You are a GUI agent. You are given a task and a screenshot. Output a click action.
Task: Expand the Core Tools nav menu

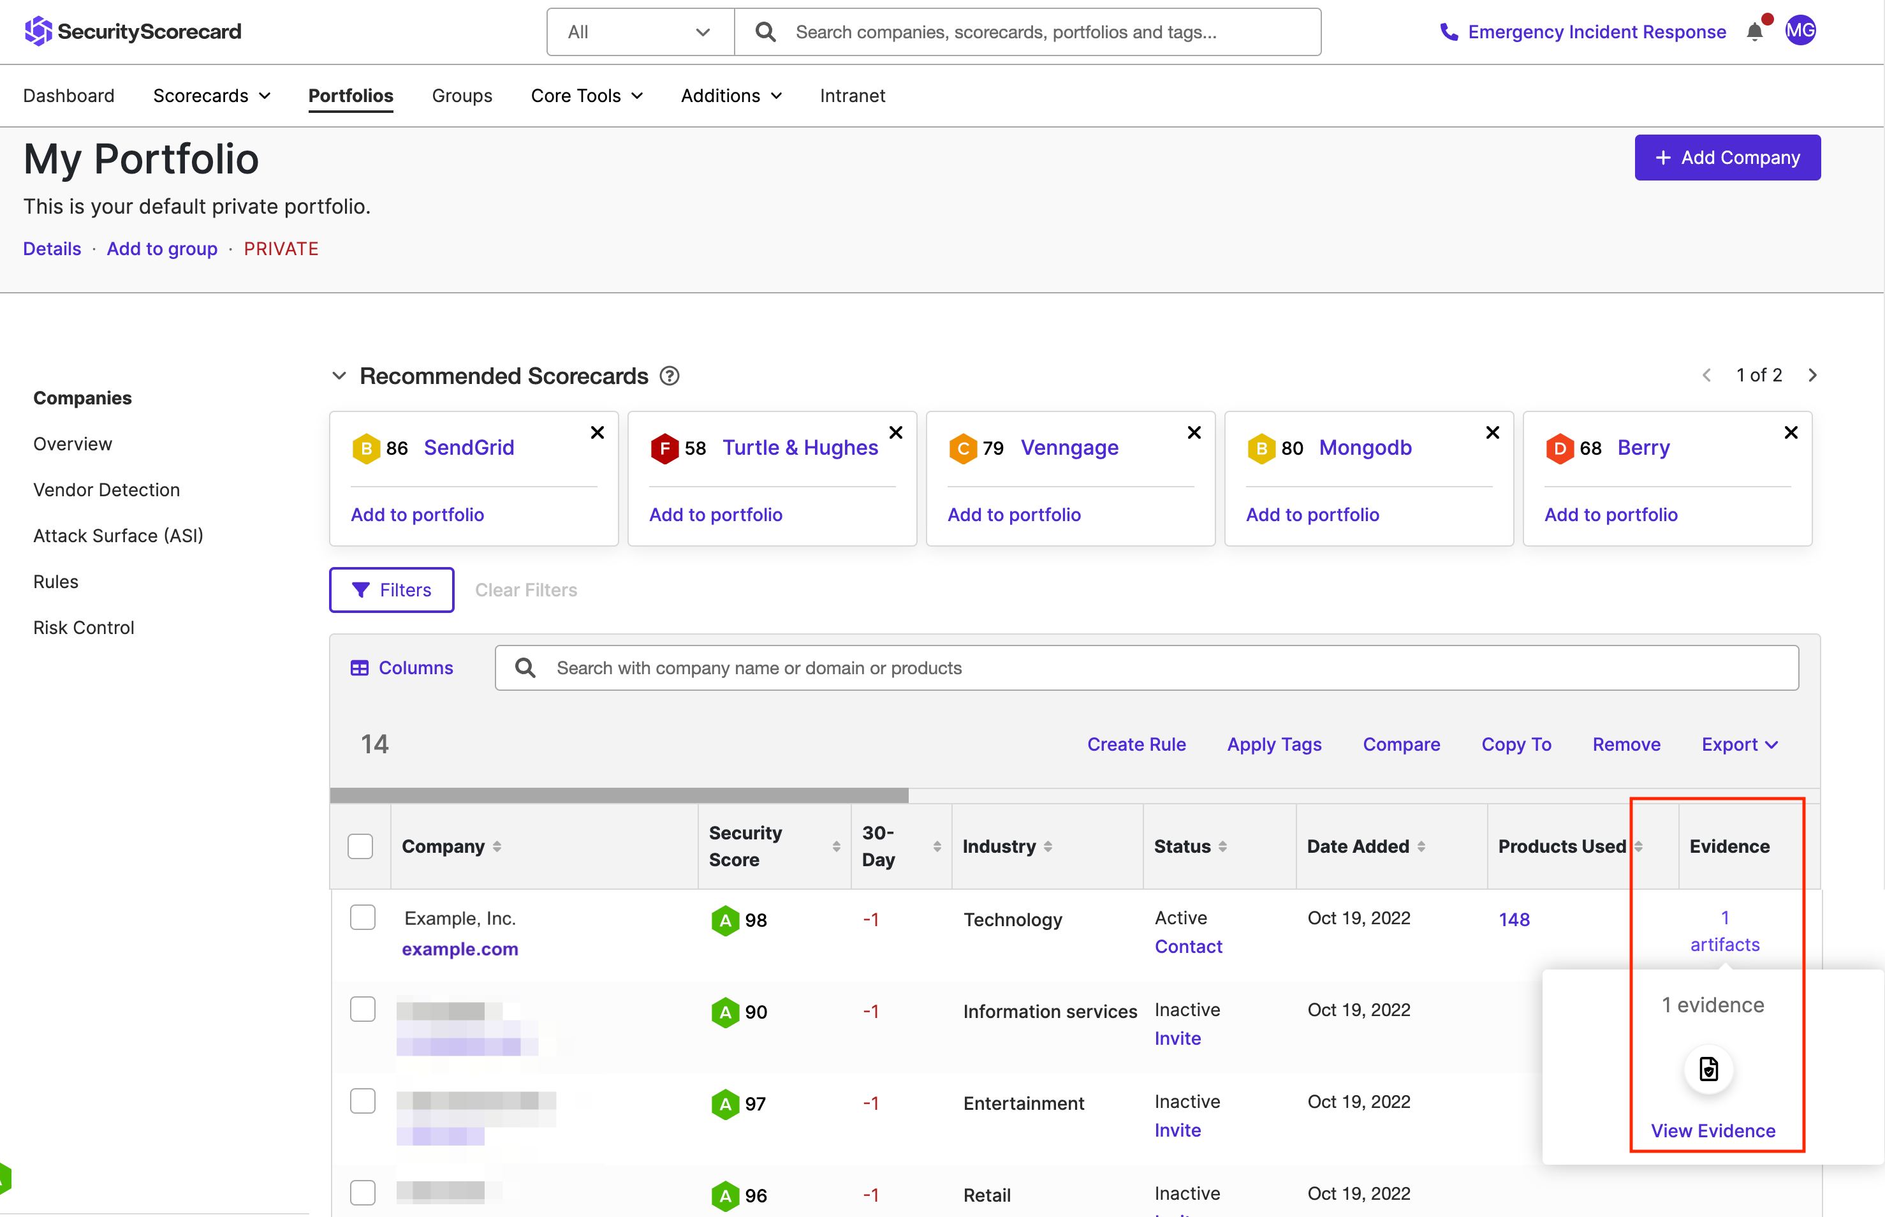pyautogui.click(x=587, y=96)
